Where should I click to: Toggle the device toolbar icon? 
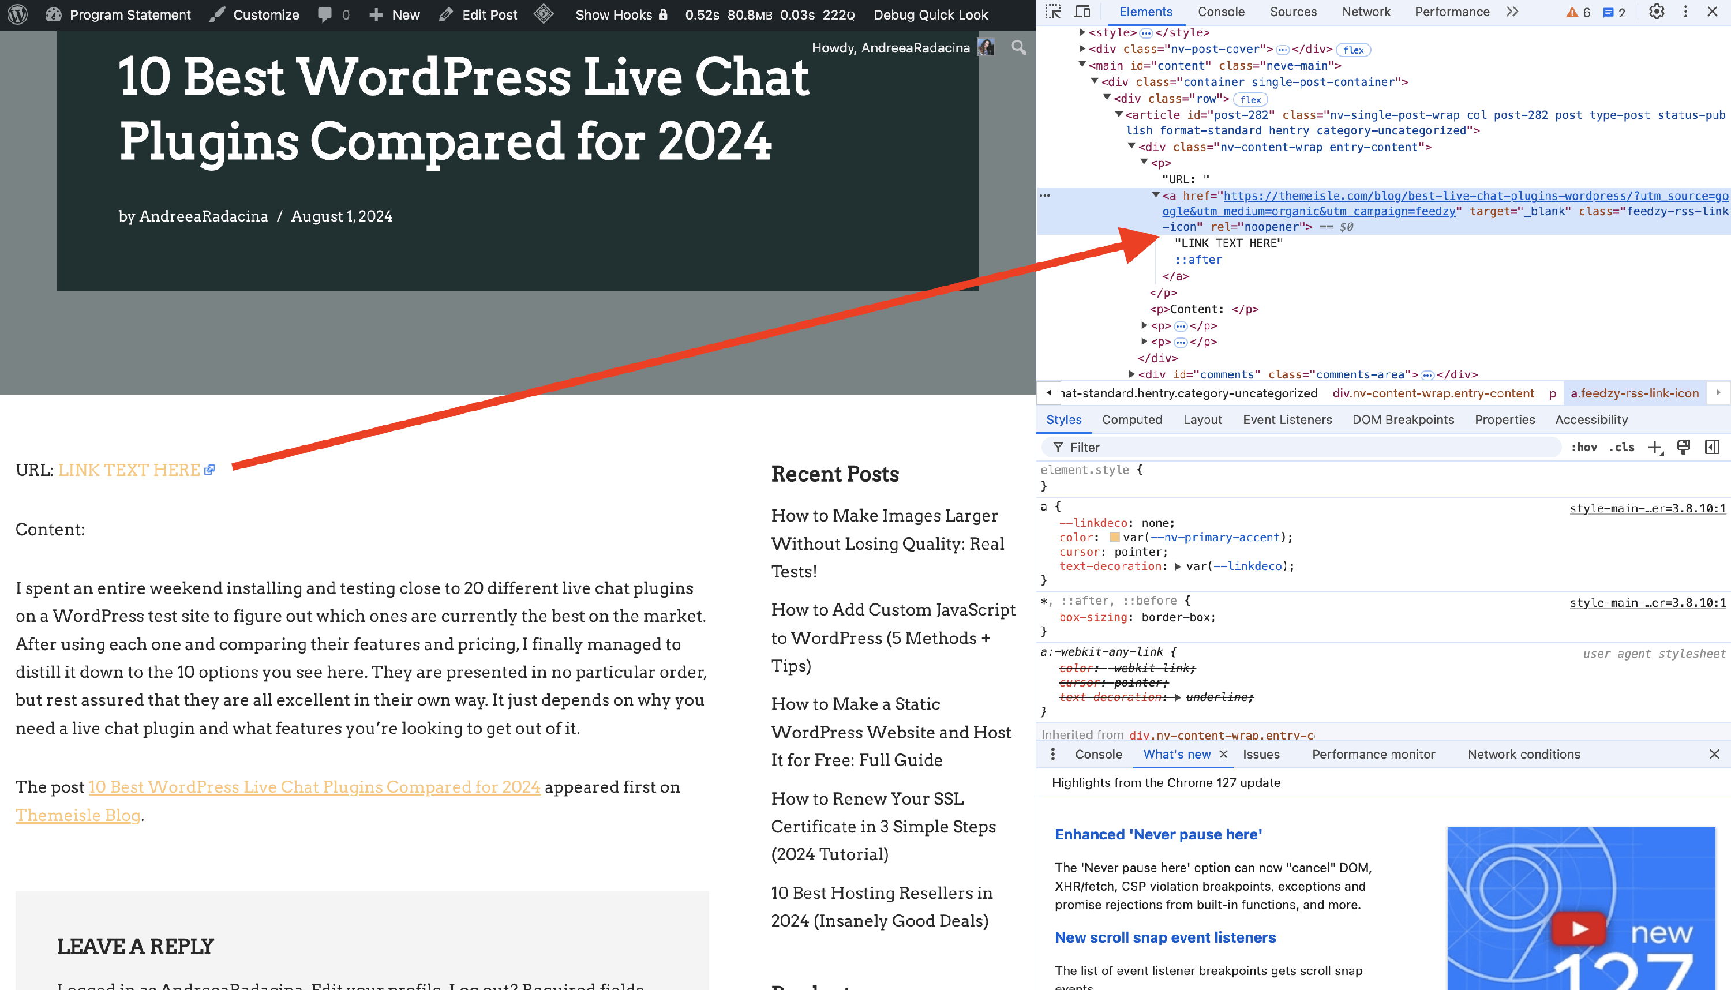(x=1082, y=12)
